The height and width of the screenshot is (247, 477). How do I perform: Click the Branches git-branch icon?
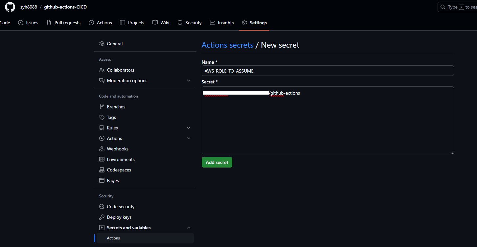coord(102,107)
